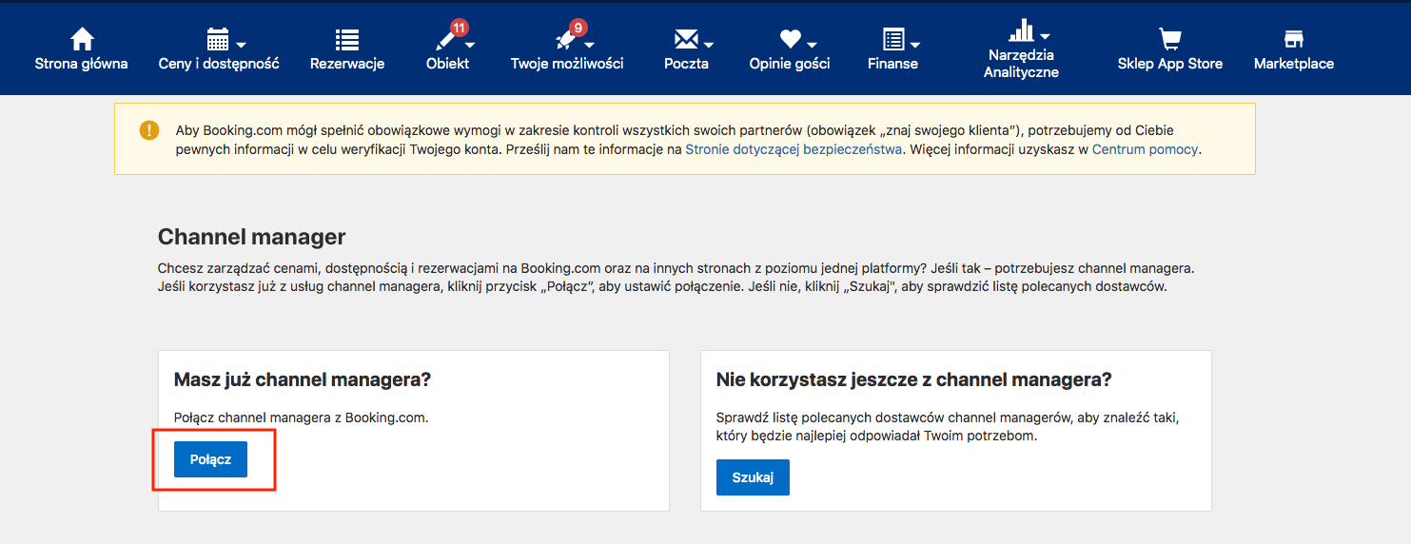Viewport: 1411px width, 544px height.
Task: Click the house icon for Strona główna
Action: (x=82, y=39)
